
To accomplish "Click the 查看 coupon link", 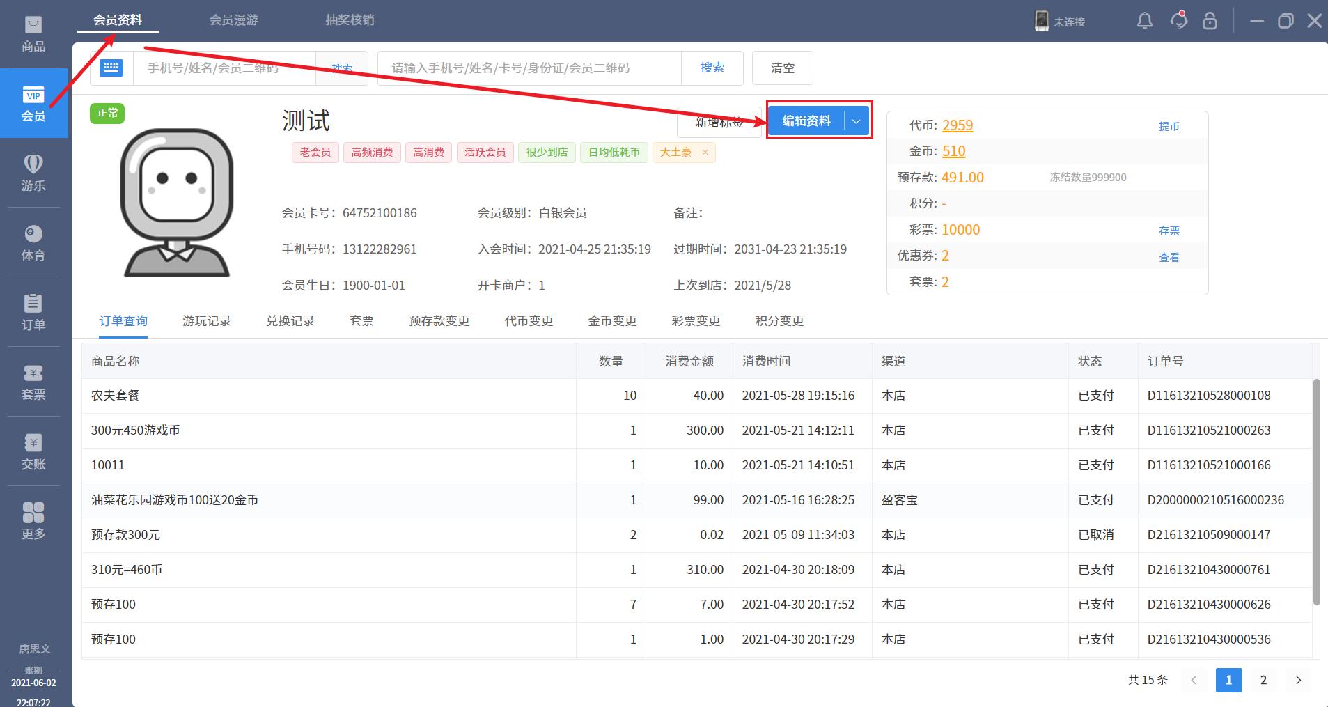I will click(1169, 257).
